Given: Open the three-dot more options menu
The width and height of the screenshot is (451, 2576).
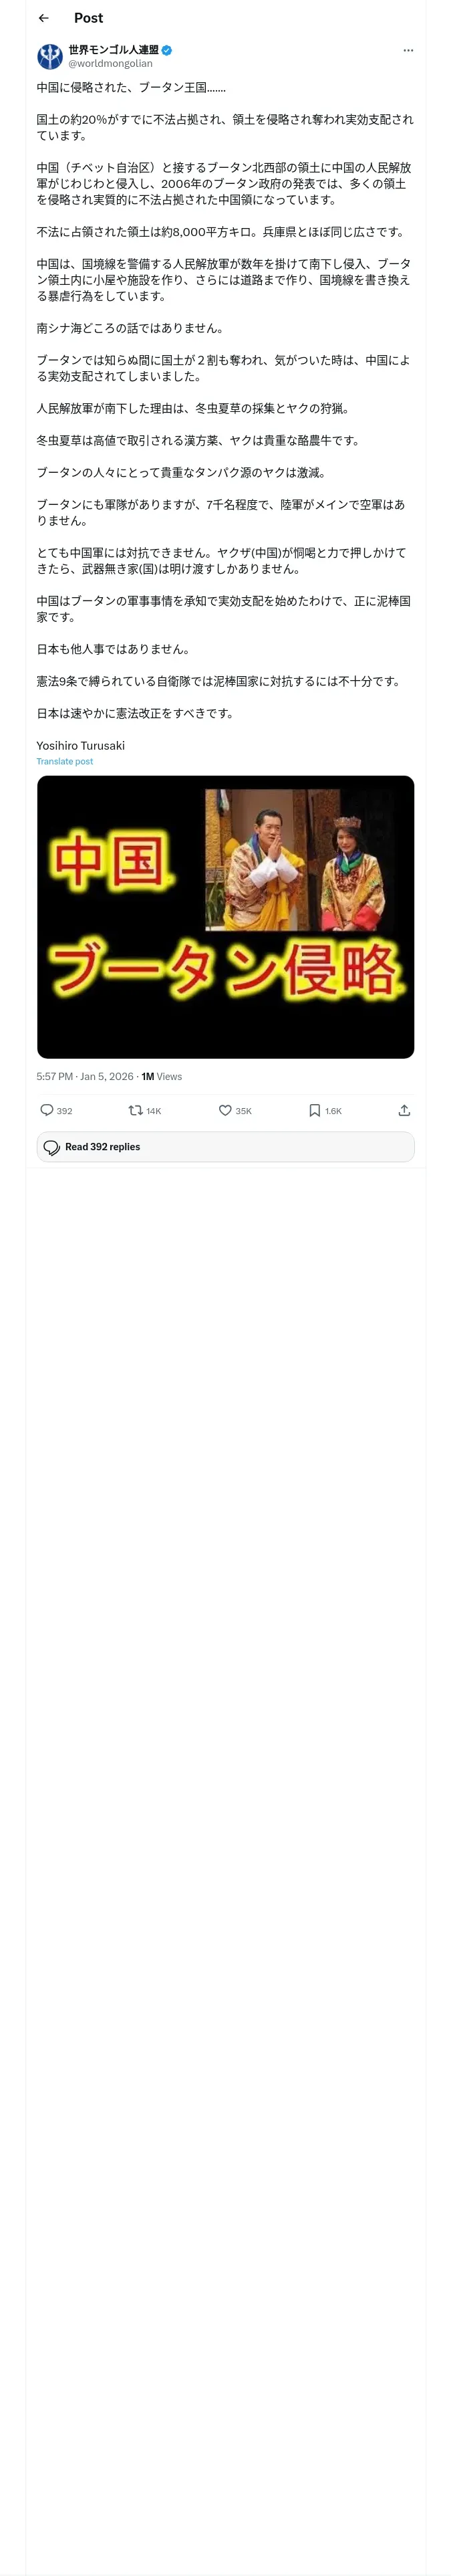Looking at the screenshot, I should (x=408, y=50).
